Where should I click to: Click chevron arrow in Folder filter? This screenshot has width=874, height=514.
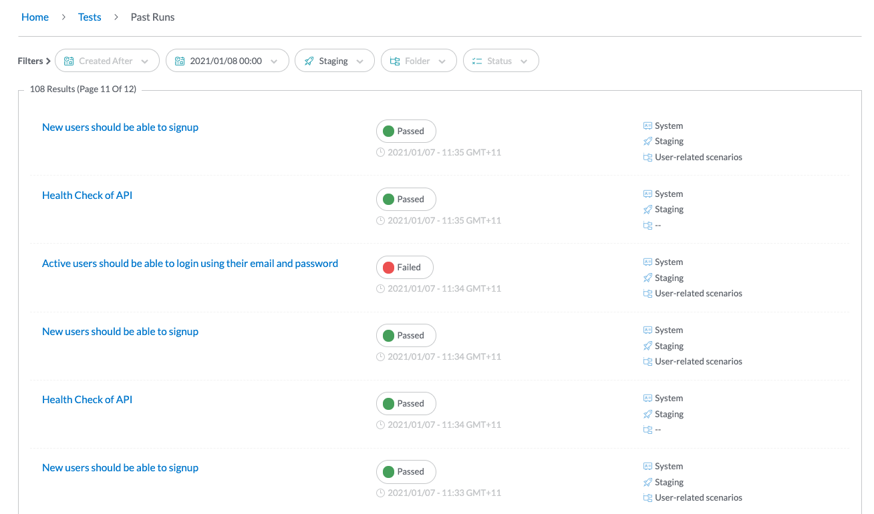click(442, 61)
